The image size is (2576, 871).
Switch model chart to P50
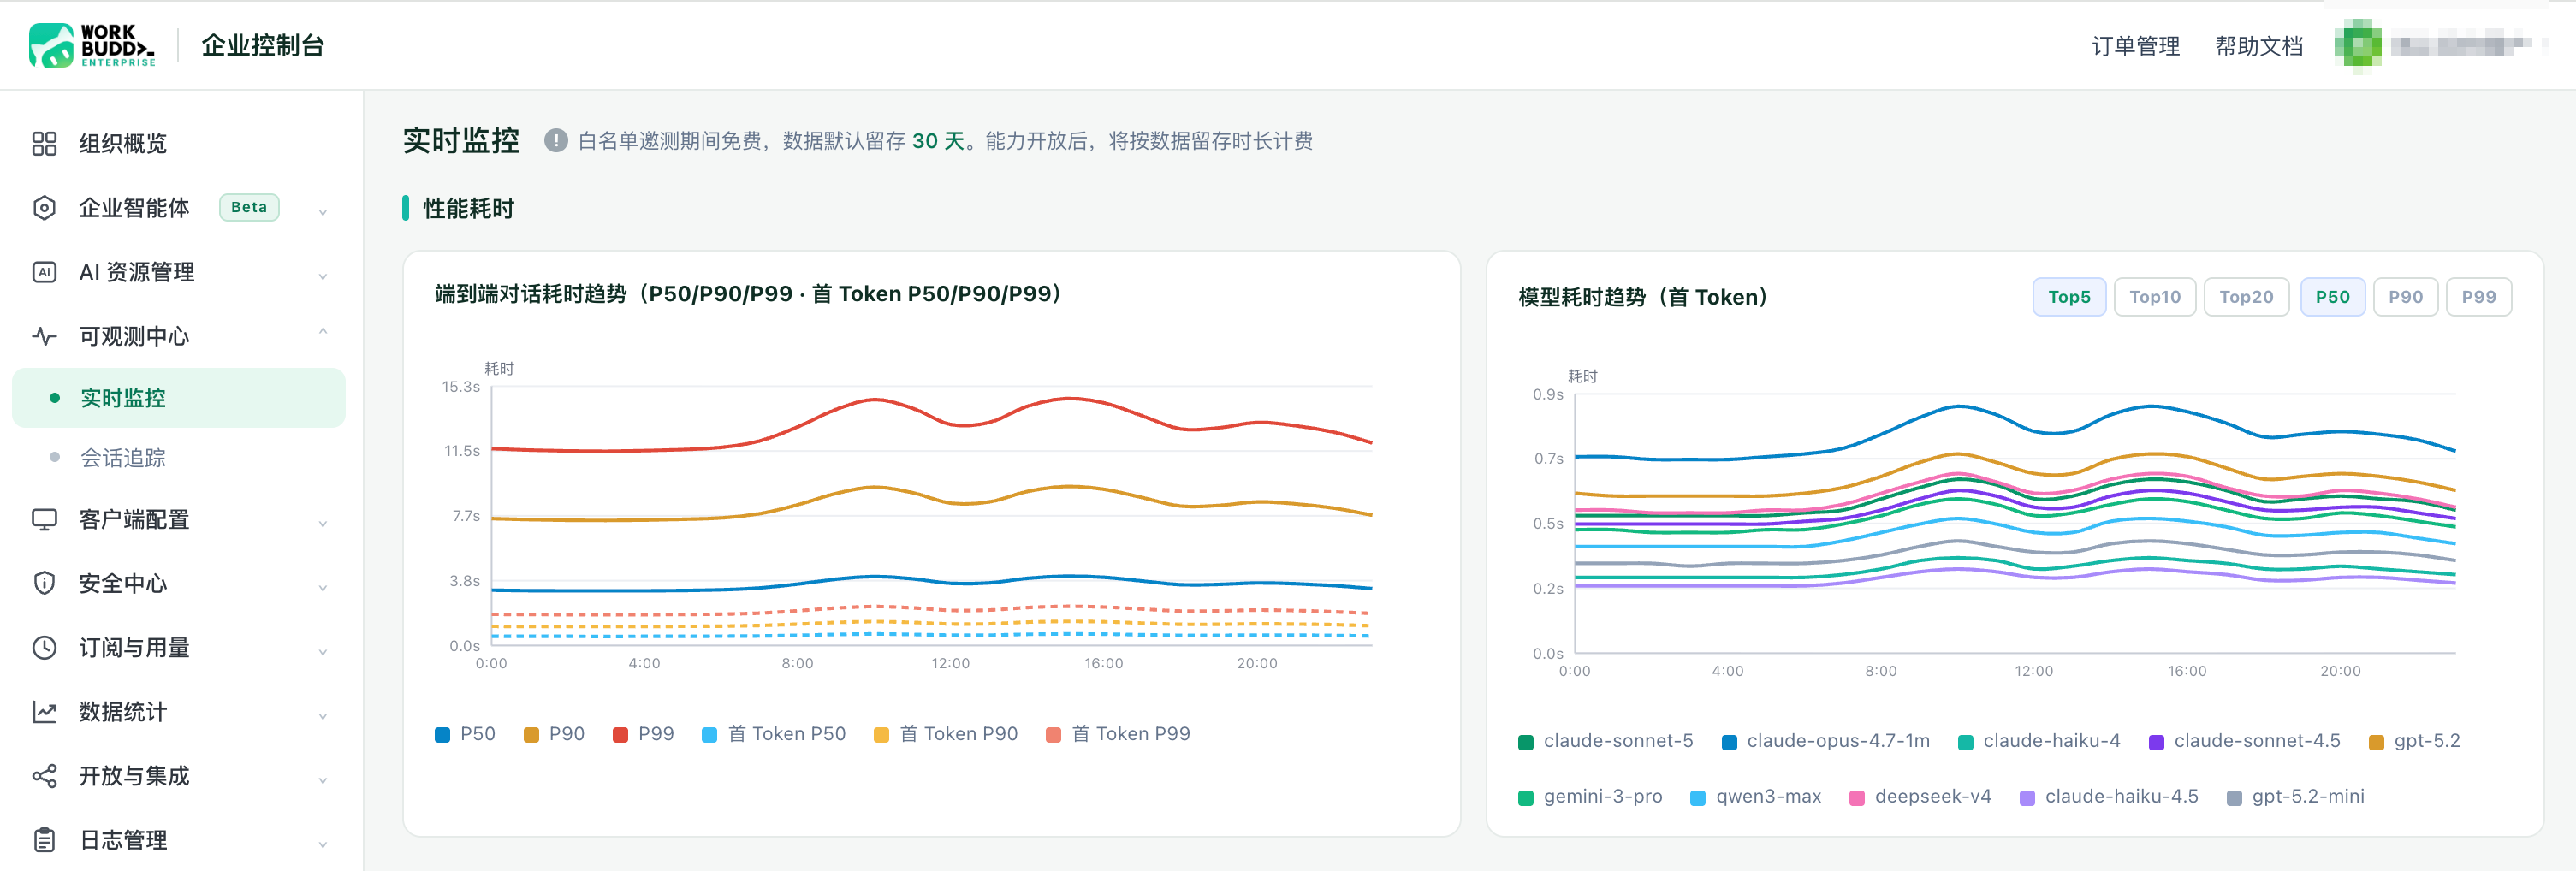2332,297
